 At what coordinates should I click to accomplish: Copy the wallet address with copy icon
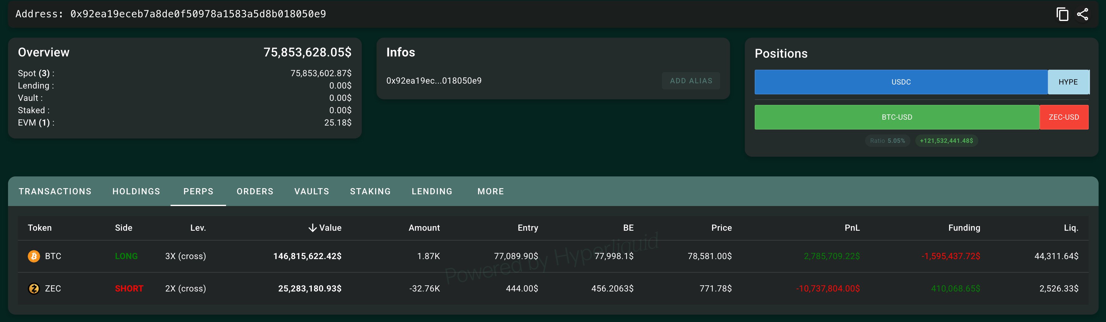click(1062, 14)
